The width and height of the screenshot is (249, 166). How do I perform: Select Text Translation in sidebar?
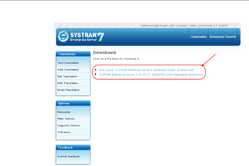click(68, 63)
